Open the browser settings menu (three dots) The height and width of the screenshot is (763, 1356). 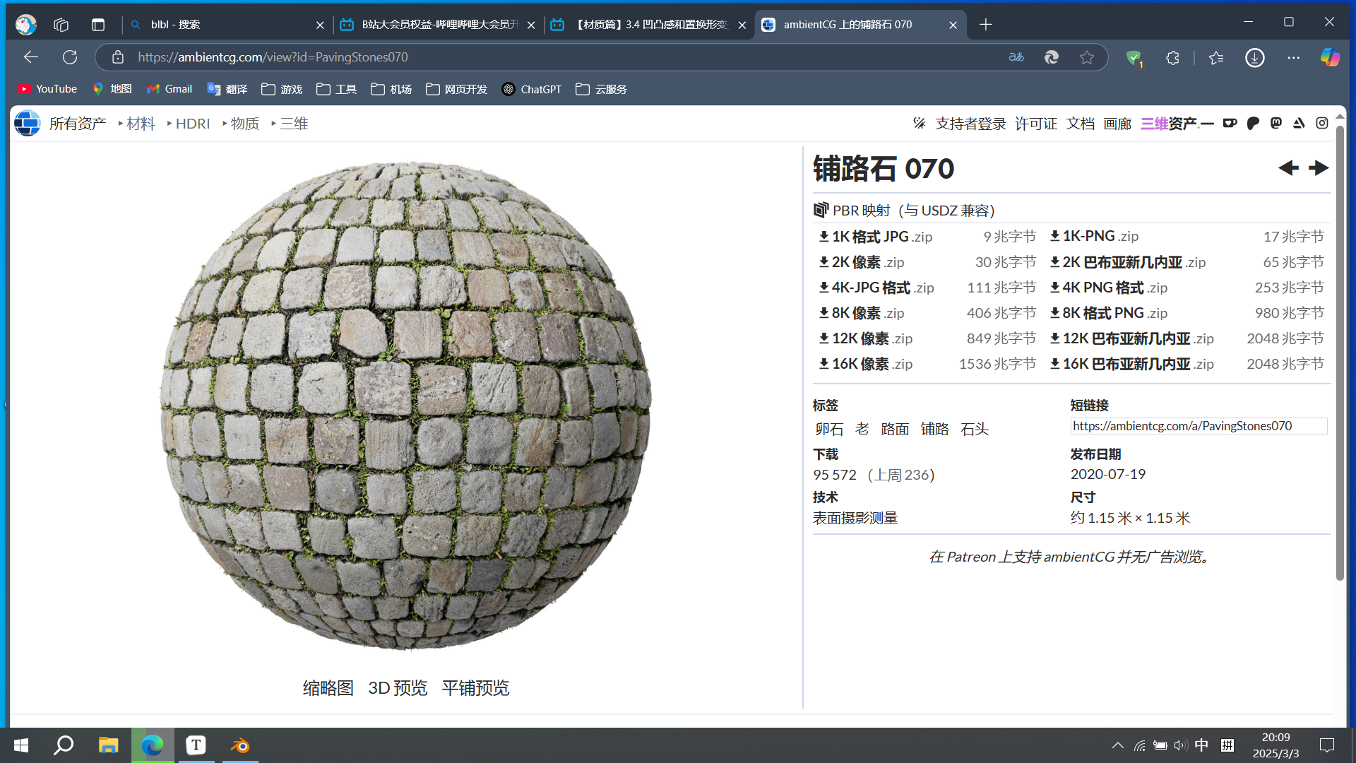(x=1294, y=57)
